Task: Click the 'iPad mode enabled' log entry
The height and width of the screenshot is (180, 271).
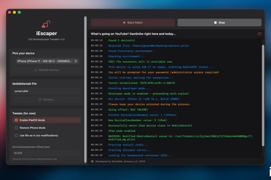Action: (x=122, y=131)
